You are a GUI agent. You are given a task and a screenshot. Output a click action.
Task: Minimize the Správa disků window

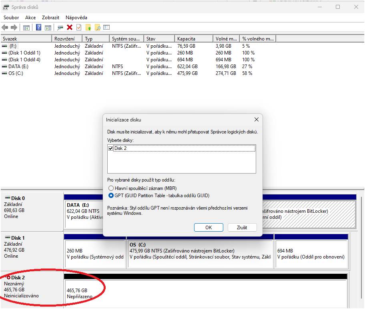pyautogui.click(x=320, y=7)
